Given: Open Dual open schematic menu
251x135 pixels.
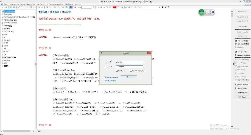Looking at the screenshot, I should point(26,4).
